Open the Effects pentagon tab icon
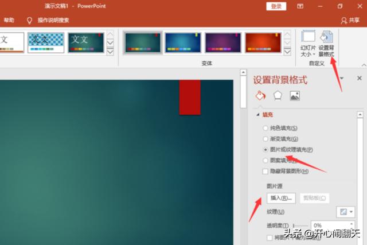The height and width of the screenshot is (245, 367). pos(278,96)
